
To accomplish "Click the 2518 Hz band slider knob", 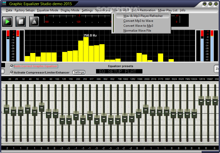I will click(x=153, y=111).
